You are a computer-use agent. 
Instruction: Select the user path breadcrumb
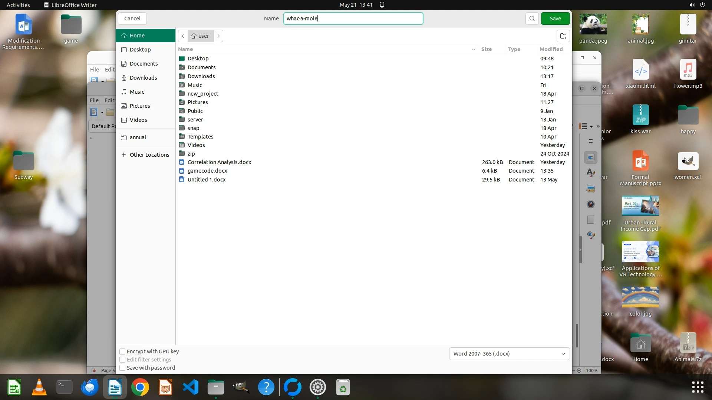[200, 36]
